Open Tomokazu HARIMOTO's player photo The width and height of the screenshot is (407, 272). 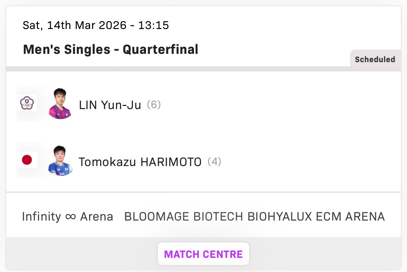(60, 161)
